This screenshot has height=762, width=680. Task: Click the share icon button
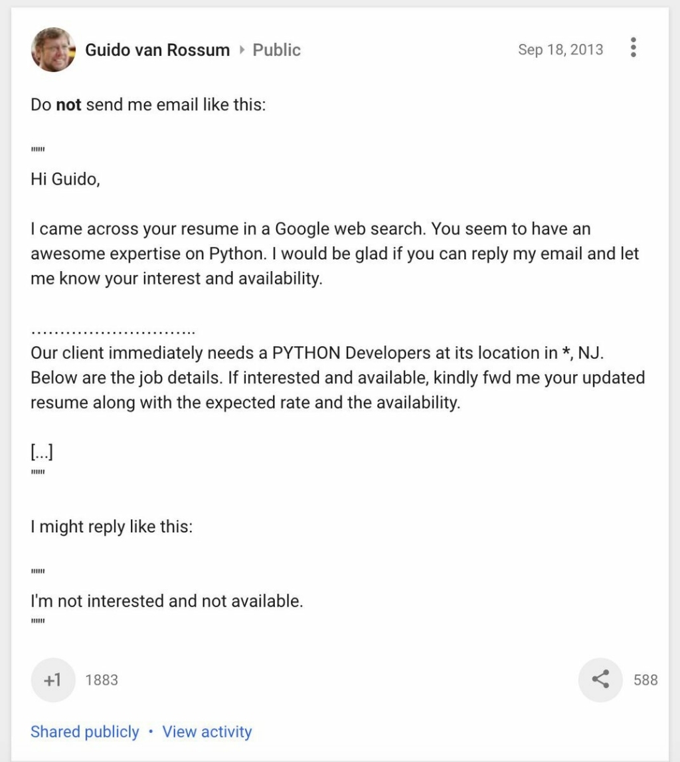click(x=600, y=680)
